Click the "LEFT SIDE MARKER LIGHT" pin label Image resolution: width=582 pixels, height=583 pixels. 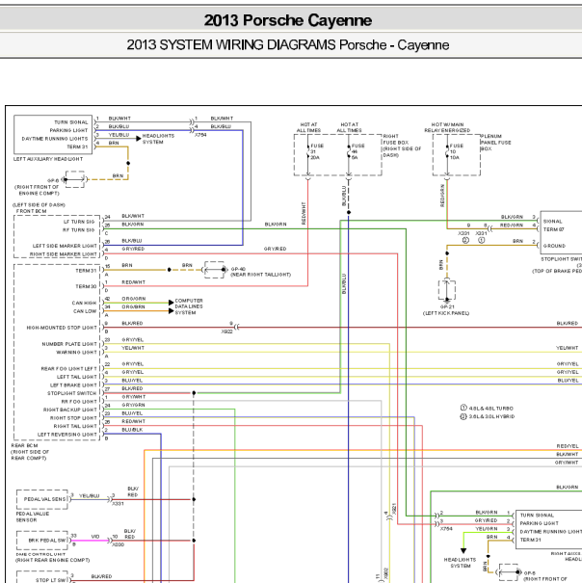click(x=65, y=246)
